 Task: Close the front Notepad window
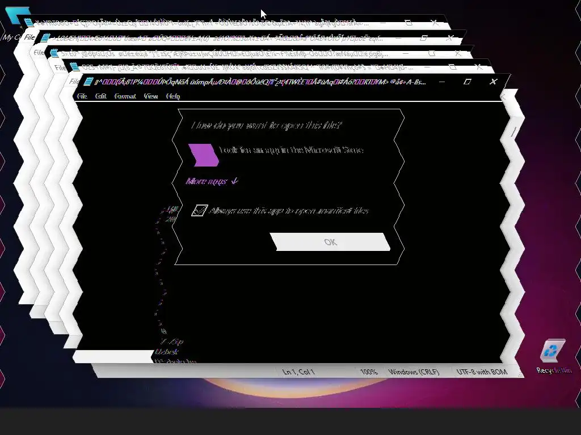coord(493,82)
